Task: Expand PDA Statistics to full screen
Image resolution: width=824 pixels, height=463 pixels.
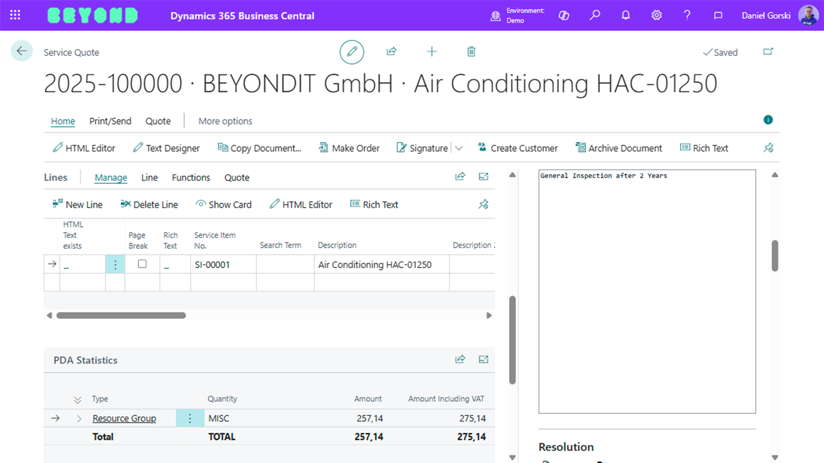Action: (x=483, y=360)
